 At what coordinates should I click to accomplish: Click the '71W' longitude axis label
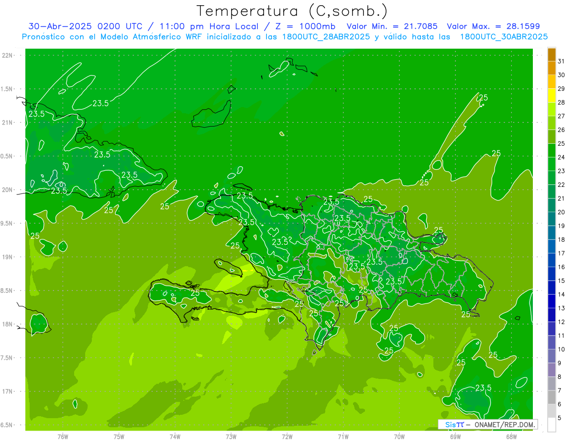pos(343,436)
